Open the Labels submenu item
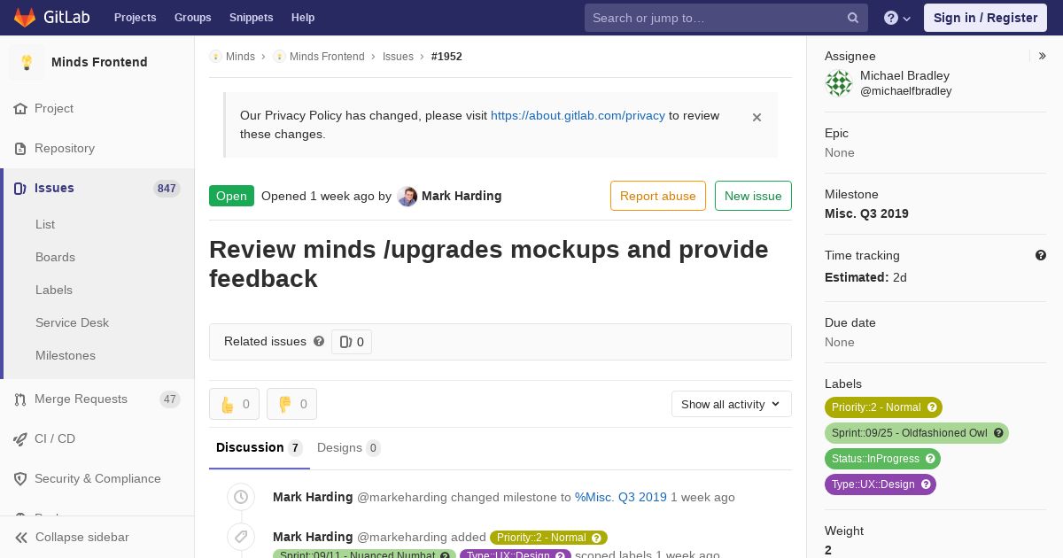The image size is (1063, 558). point(54,290)
